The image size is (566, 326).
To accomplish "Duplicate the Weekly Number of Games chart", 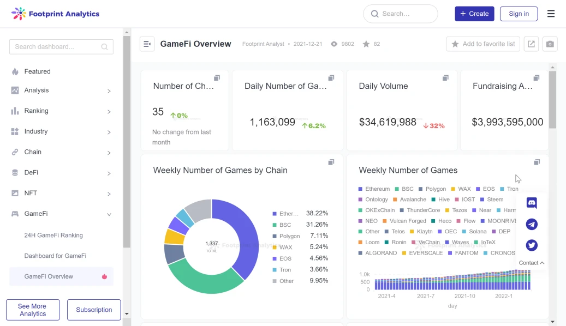I will (537, 162).
